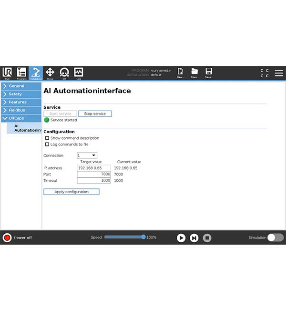Click Apply configuration button
The width and height of the screenshot is (286, 310).
pos(71,192)
